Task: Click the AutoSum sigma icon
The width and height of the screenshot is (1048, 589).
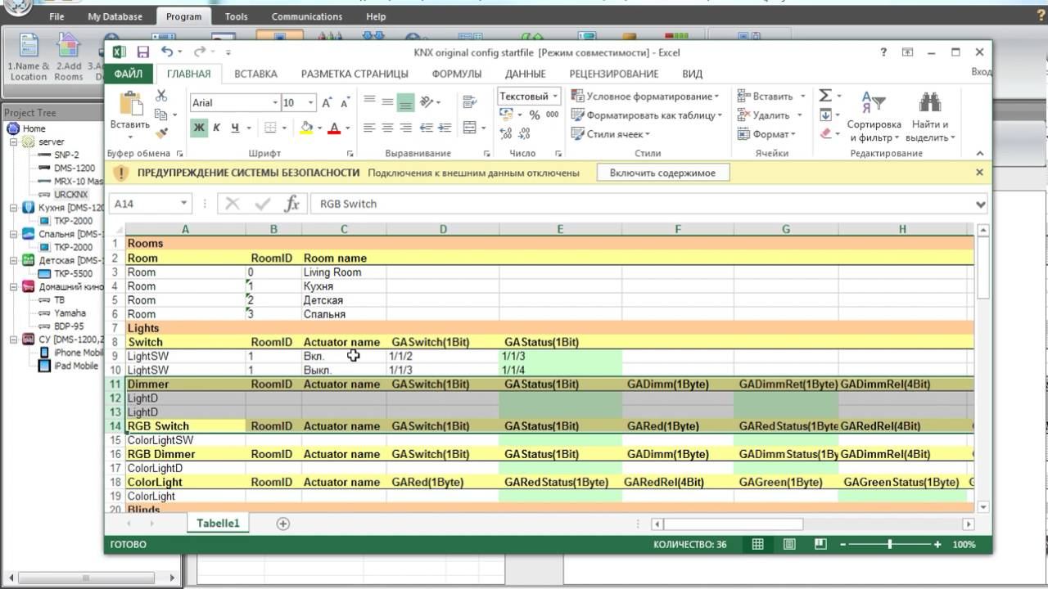Action: tap(825, 96)
